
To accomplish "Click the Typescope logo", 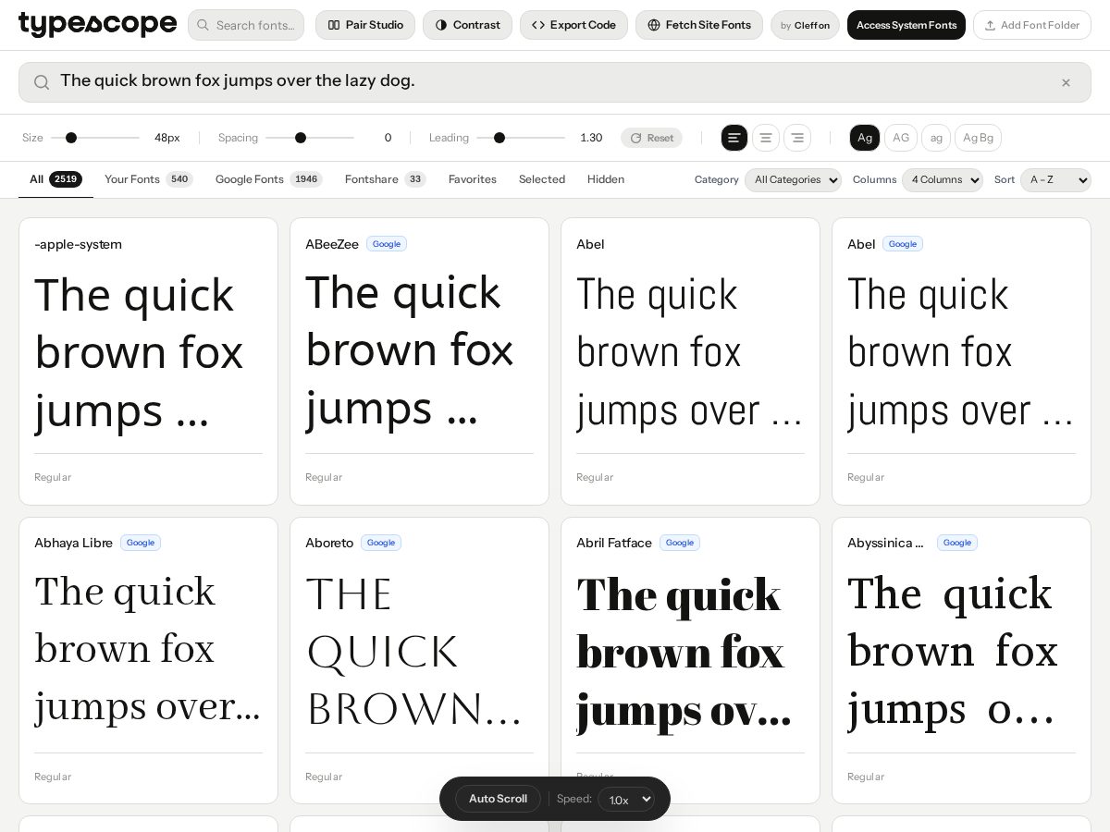I will pyautogui.click(x=97, y=25).
